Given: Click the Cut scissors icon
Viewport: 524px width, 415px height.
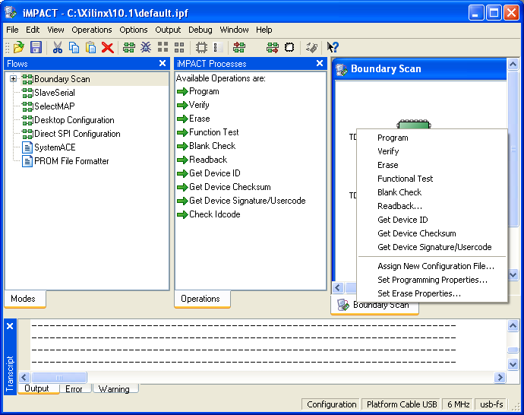Looking at the screenshot, I should [58, 47].
